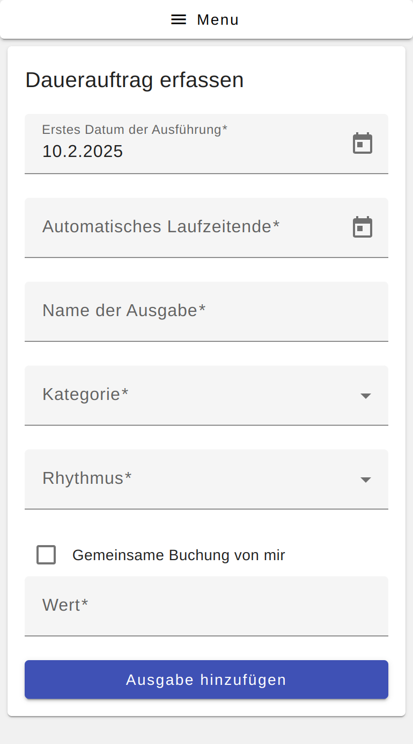Open the calendar picker for Erstes Datum der Ausführung
Viewport: 413px width, 744px height.
point(363,143)
